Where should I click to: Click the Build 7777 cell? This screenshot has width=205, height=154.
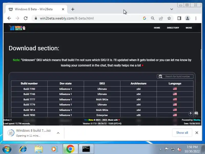[x=29, y=99]
